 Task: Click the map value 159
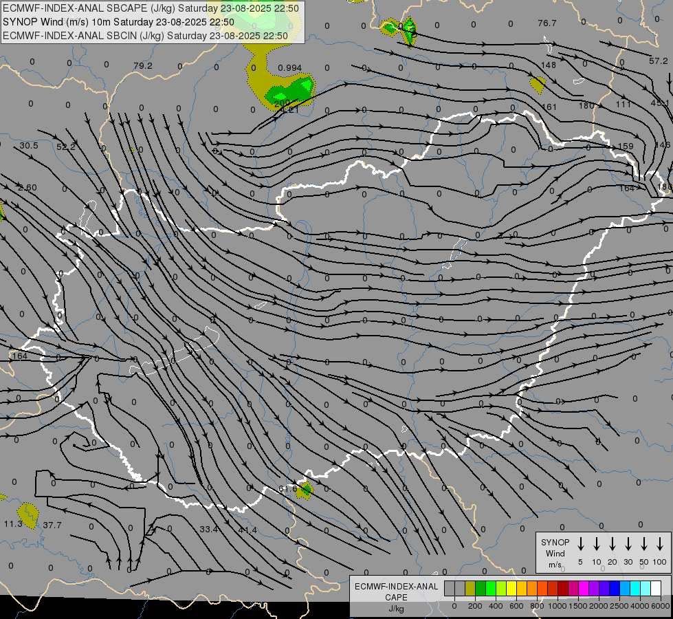click(x=626, y=146)
